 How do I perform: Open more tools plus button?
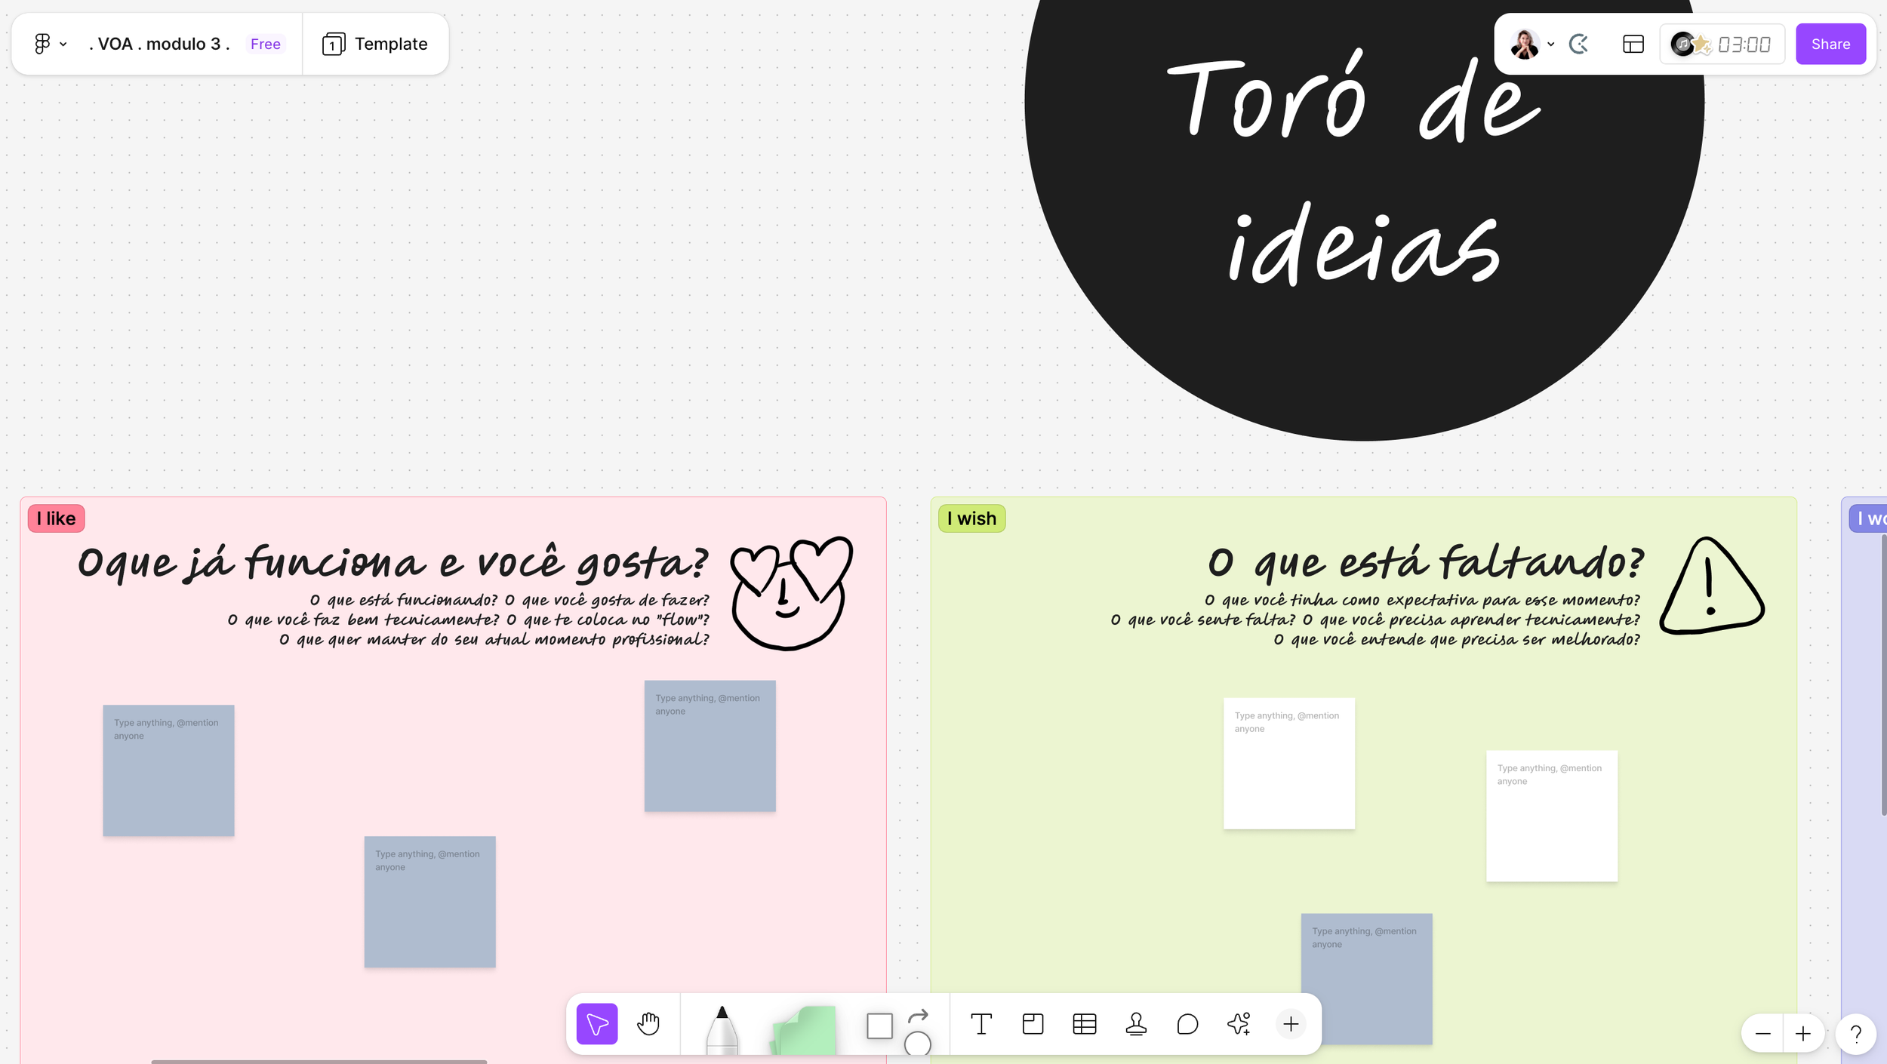click(1291, 1024)
